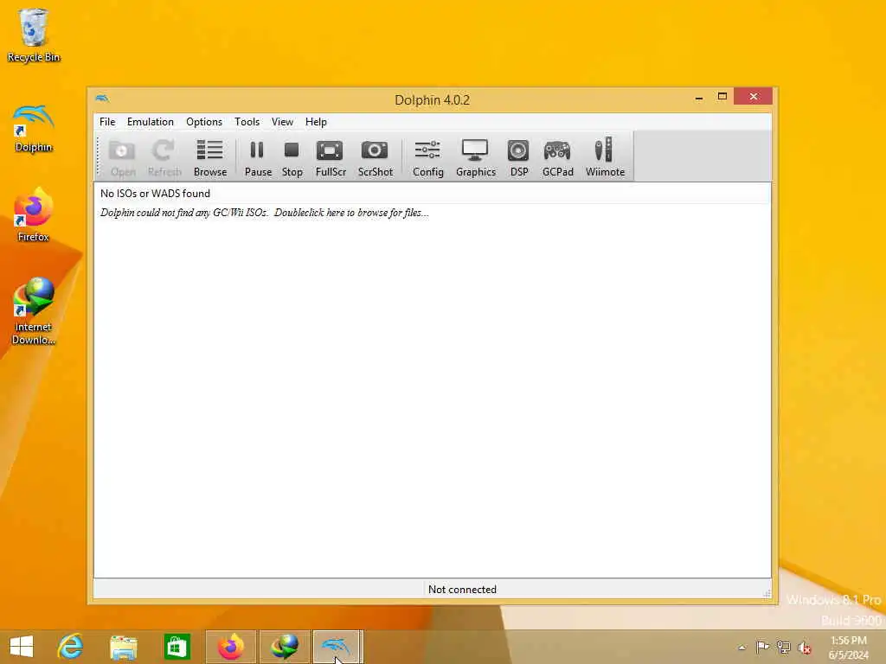Show hidden tray icons arrow
The width and height of the screenshot is (886, 664).
point(742,648)
